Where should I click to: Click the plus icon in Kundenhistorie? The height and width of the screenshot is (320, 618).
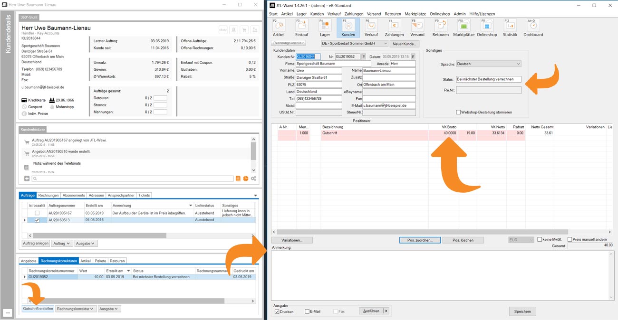[27, 179]
